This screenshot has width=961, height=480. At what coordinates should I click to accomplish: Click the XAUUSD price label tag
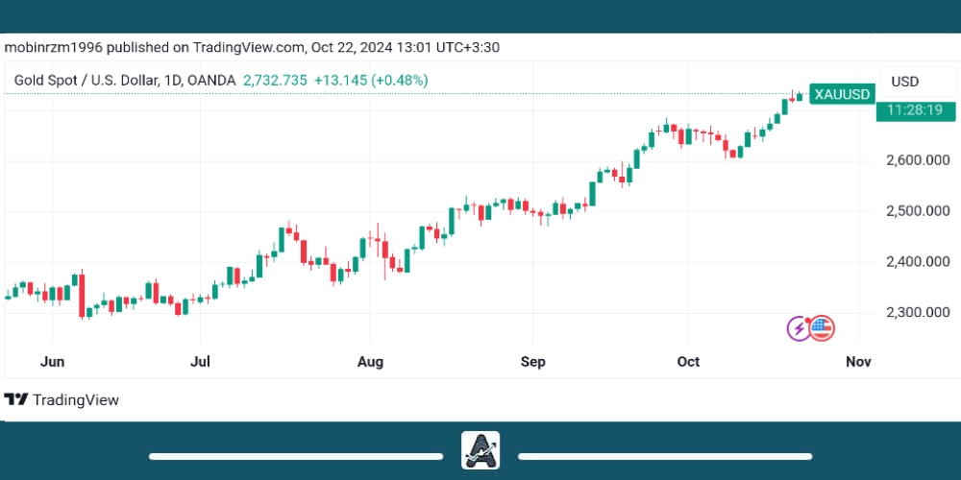click(x=842, y=94)
